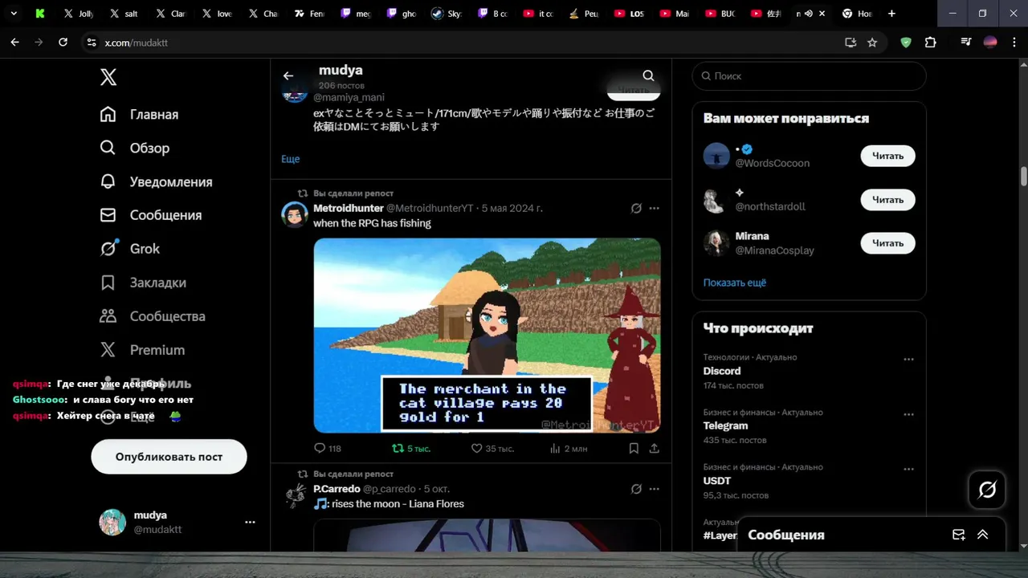This screenshot has height=578, width=1028.
Task: Click the X logo in sidebar
Action: tap(108, 77)
